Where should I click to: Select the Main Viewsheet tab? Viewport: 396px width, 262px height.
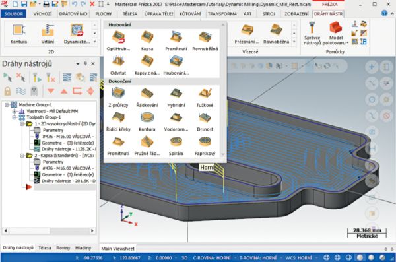(117, 249)
